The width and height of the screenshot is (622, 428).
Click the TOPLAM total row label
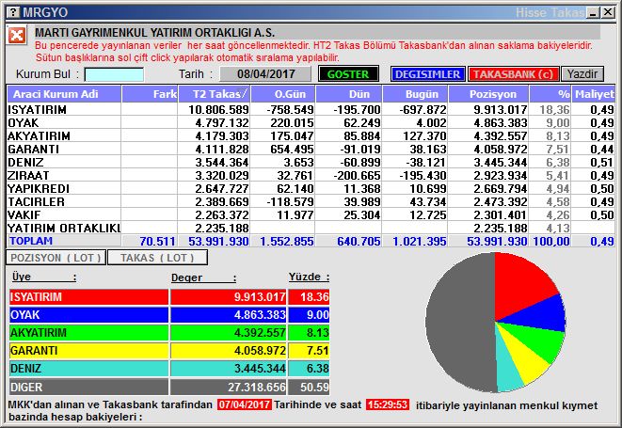point(31,241)
